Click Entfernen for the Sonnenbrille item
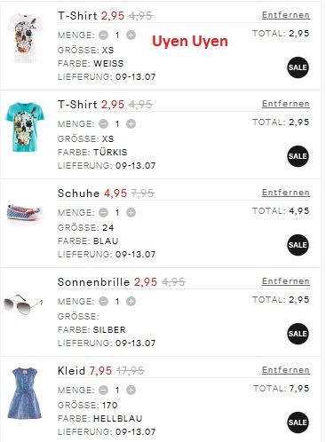The height and width of the screenshot is (442, 326). click(x=286, y=281)
